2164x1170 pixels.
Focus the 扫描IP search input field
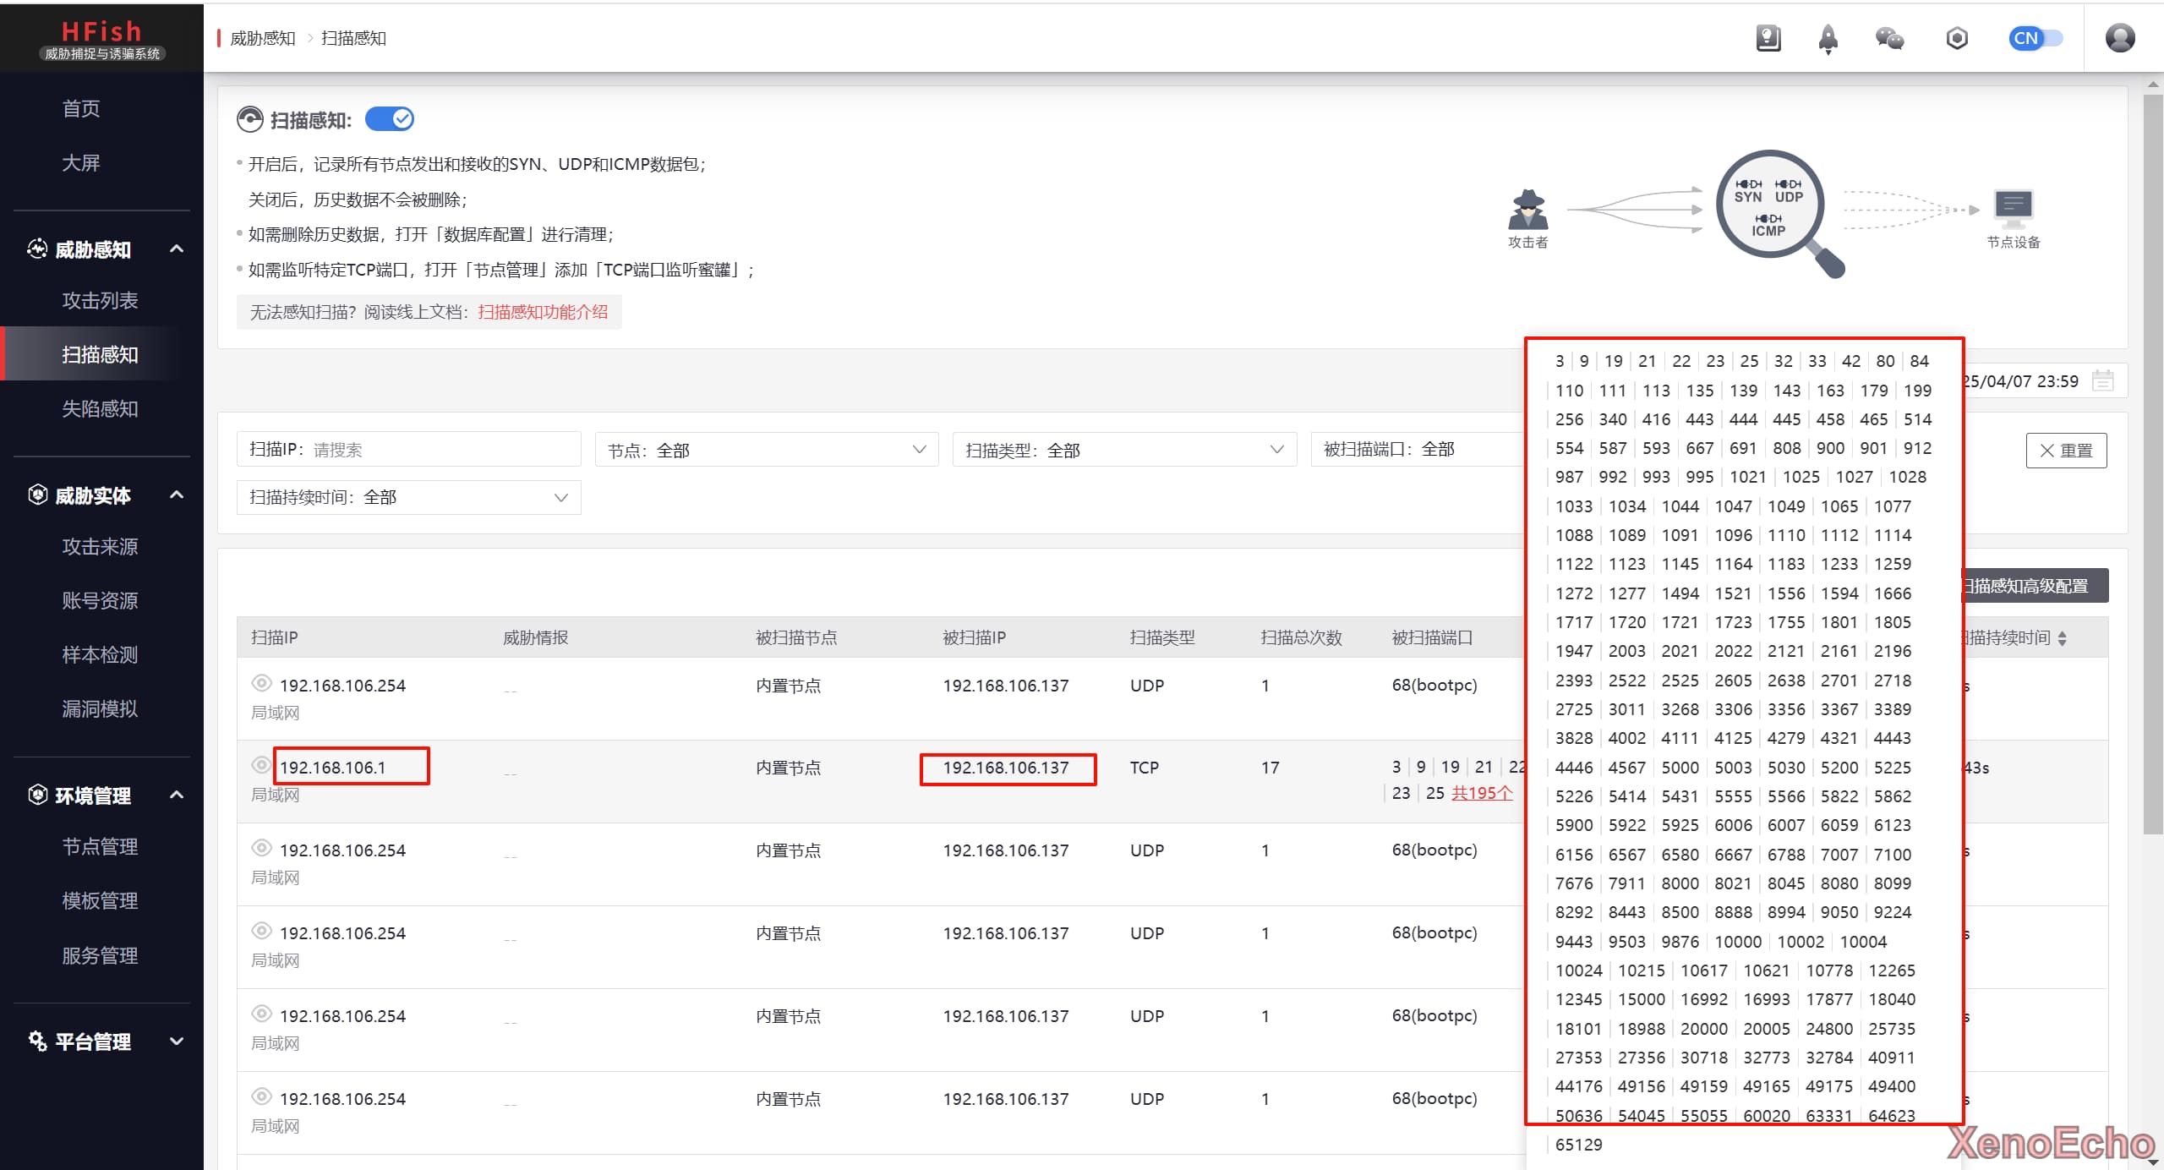[440, 450]
